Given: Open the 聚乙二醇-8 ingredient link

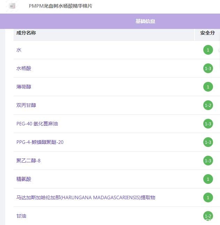Looking at the screenshot, I should click(x=28, y=161).
